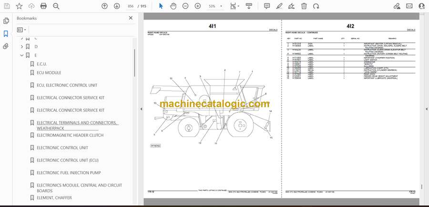The height and width of the screenshot is (207, 429).
Task: Toggle the Bookmarks panel icon
Action: point(6,34)
